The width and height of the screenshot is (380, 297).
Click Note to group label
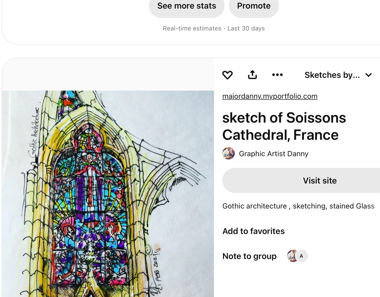pos(249,256)
